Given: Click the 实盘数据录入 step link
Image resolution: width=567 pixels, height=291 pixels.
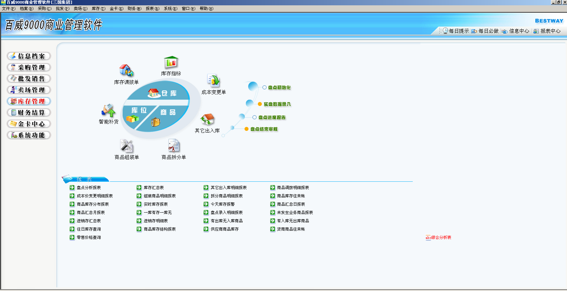Looking at the screenshot, I should 277,104.
